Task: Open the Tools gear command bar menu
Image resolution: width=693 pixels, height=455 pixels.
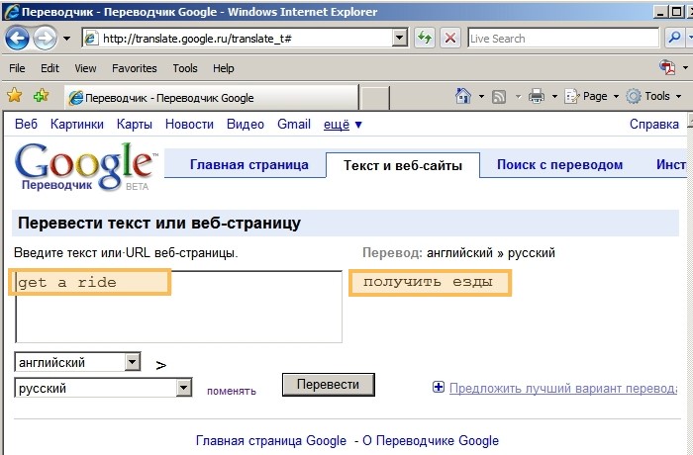Action: click(653, 96)
